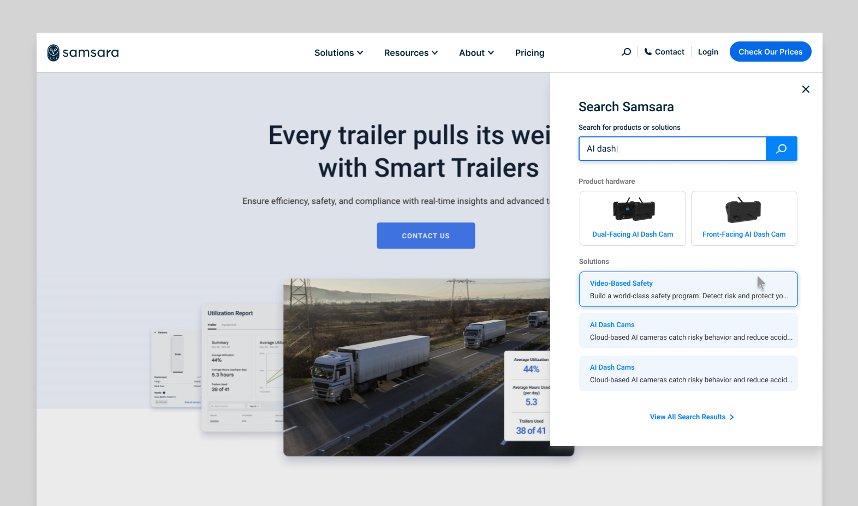Expand the Solutions menu
Image resolution: width=858 pixels, height=506 pixels.
click(x=338, y=53)
